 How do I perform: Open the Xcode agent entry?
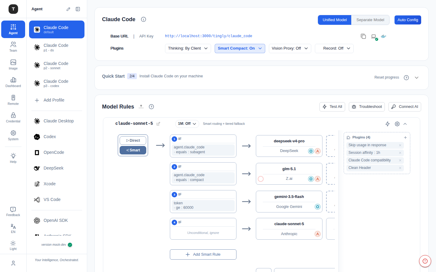[57, 184]
